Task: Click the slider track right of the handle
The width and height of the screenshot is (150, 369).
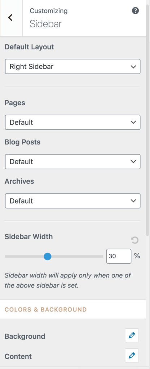Action: 77,257
